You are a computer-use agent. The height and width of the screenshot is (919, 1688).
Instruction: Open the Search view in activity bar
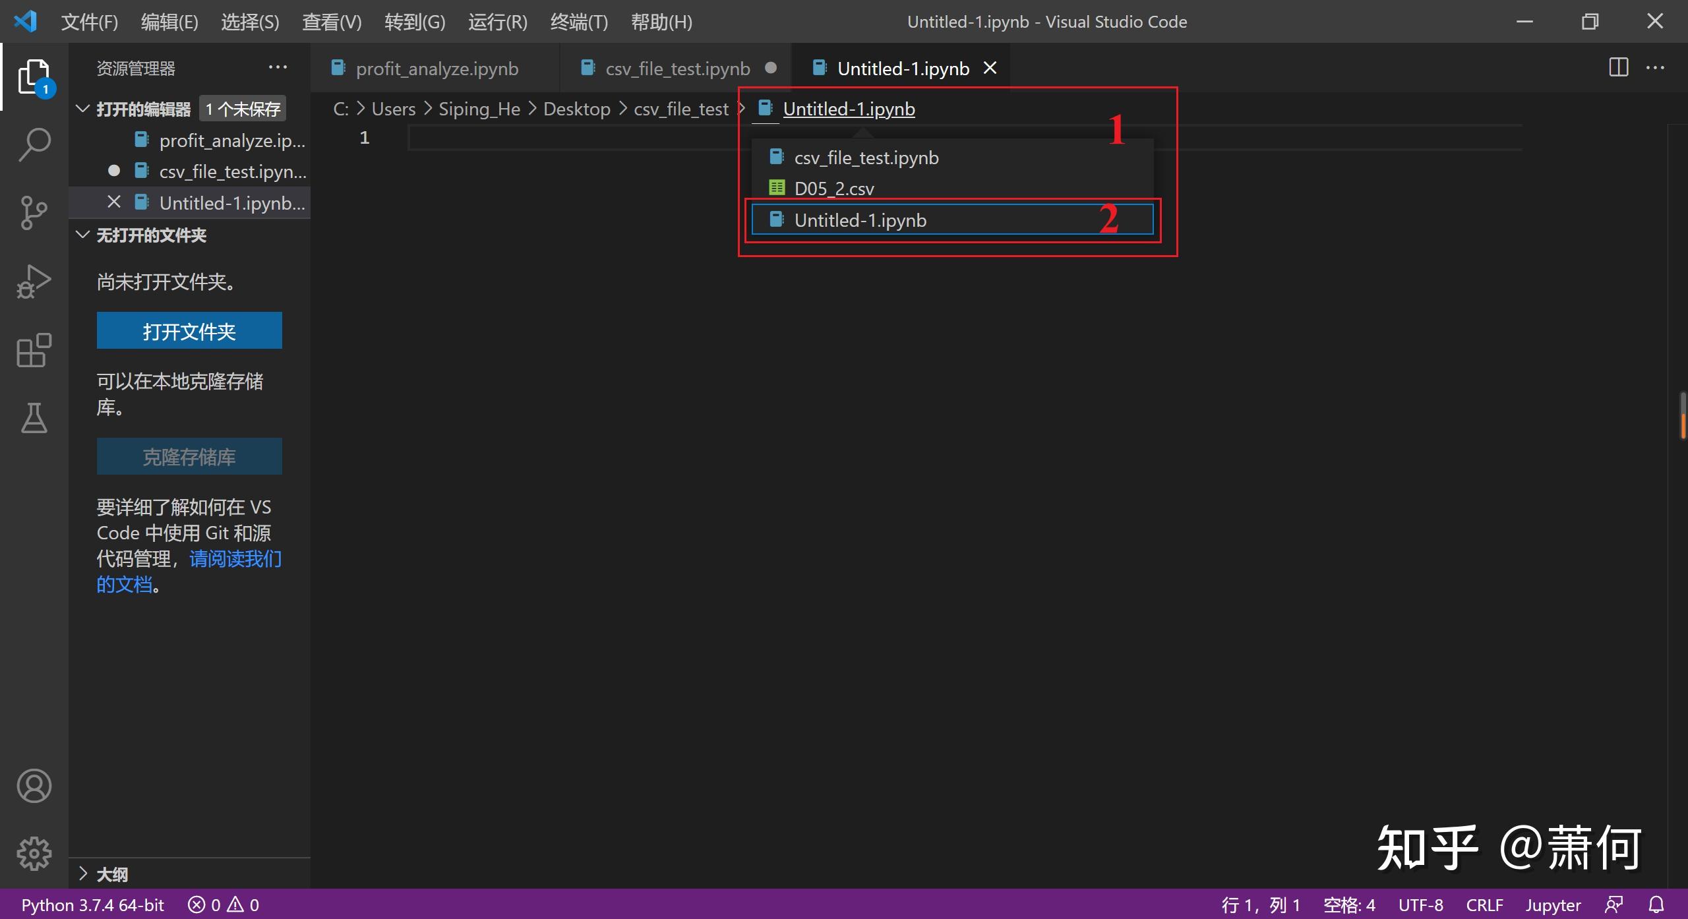click(34, 144)
